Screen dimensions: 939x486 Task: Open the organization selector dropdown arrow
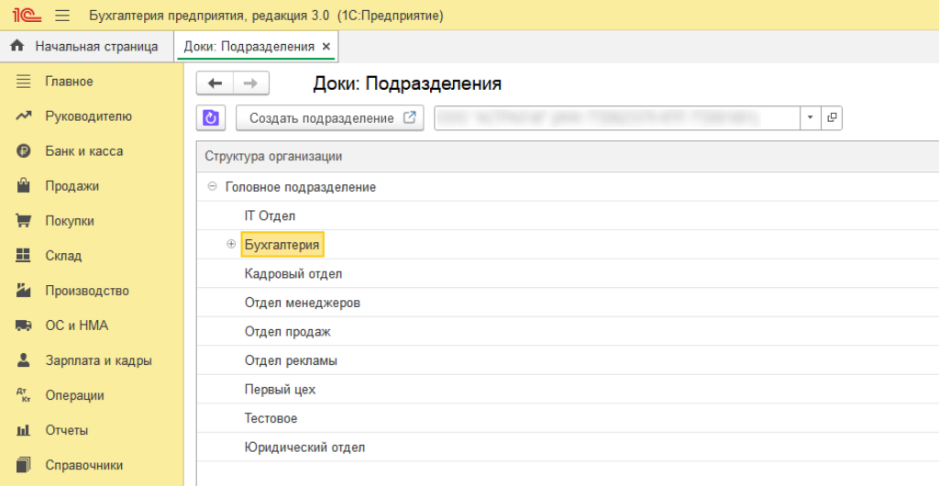coord(811,118)
